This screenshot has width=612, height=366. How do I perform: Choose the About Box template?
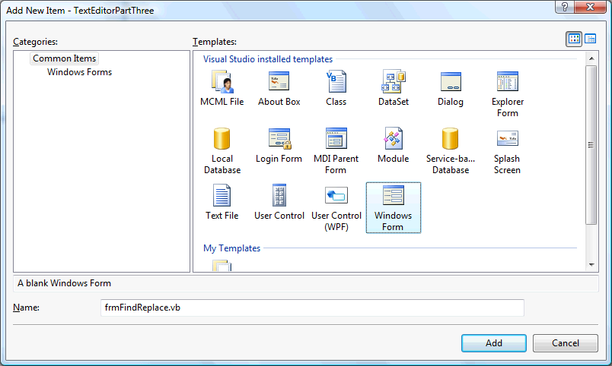tap(279, 89)
